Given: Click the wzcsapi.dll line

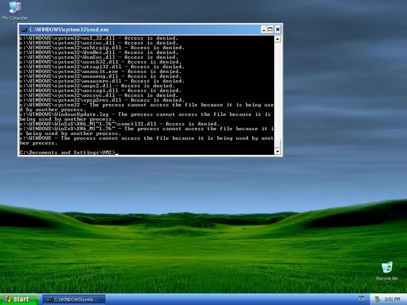Looking at the screenshot, I should 101,91.
